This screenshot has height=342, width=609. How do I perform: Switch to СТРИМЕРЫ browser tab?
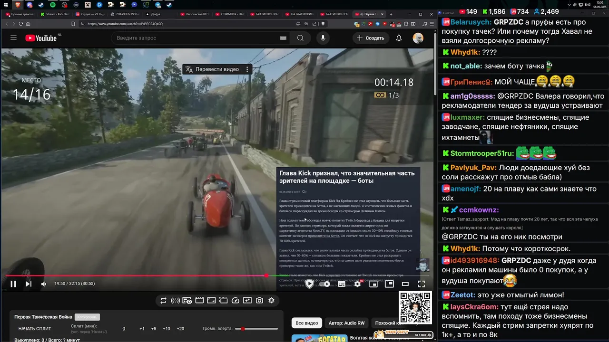(231, 14)
